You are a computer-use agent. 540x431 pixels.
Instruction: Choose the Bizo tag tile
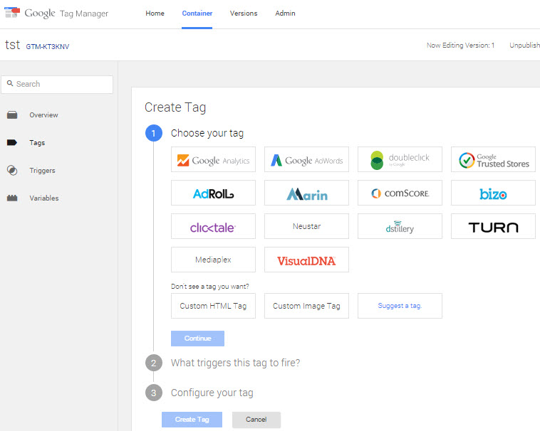point(493,193)
